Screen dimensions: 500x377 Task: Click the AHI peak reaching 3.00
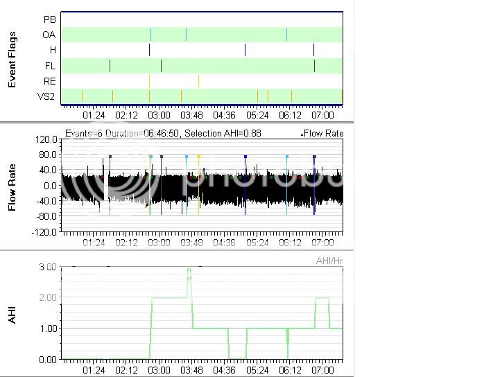coord(189,268)
